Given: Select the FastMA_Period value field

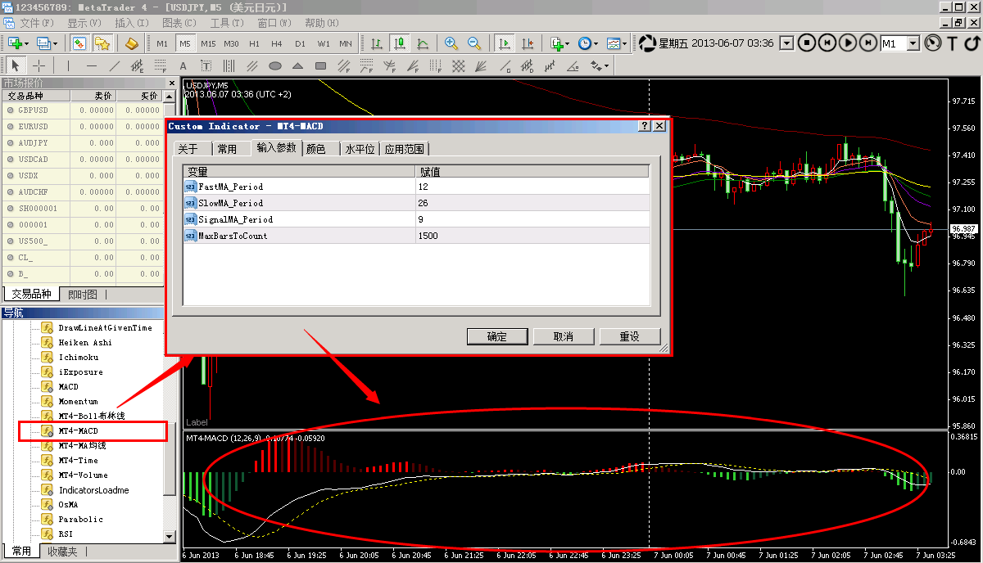Looking at the screenshot, I should [532, 187].
